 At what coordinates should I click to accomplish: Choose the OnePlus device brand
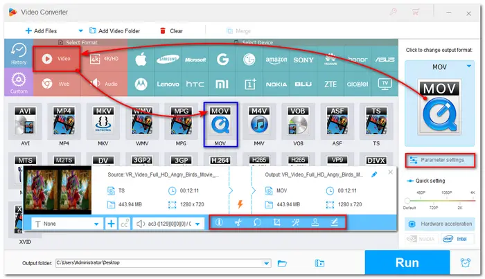point(249,84)
